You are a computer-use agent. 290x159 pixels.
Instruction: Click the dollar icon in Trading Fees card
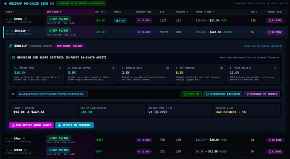[x=60, y=68]
